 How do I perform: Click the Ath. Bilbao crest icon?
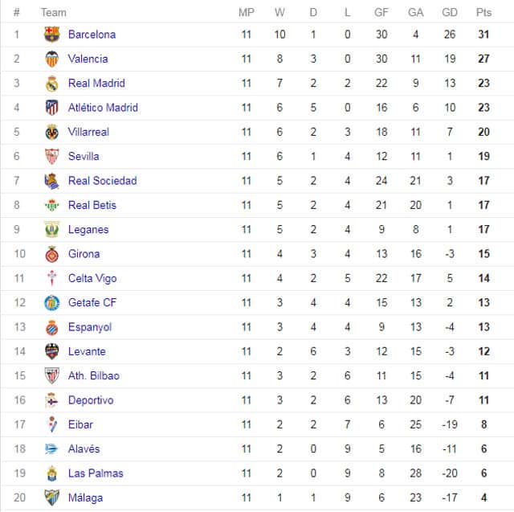click(x=51, y=375)
